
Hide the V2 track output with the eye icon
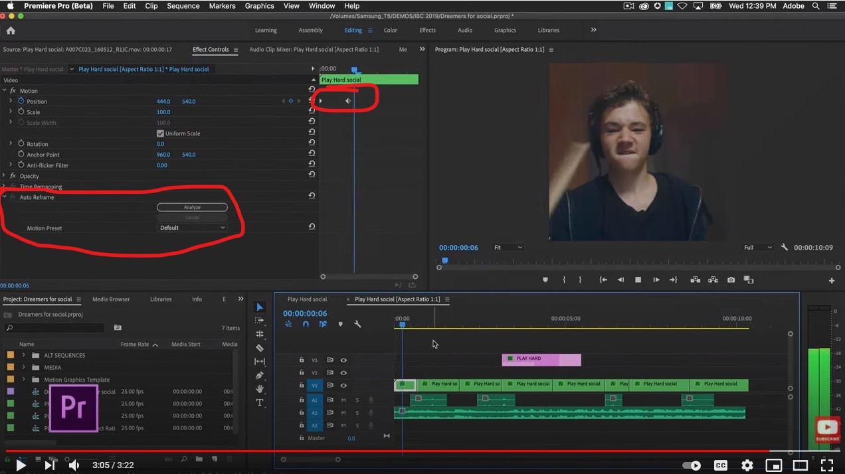pos(343,372)
